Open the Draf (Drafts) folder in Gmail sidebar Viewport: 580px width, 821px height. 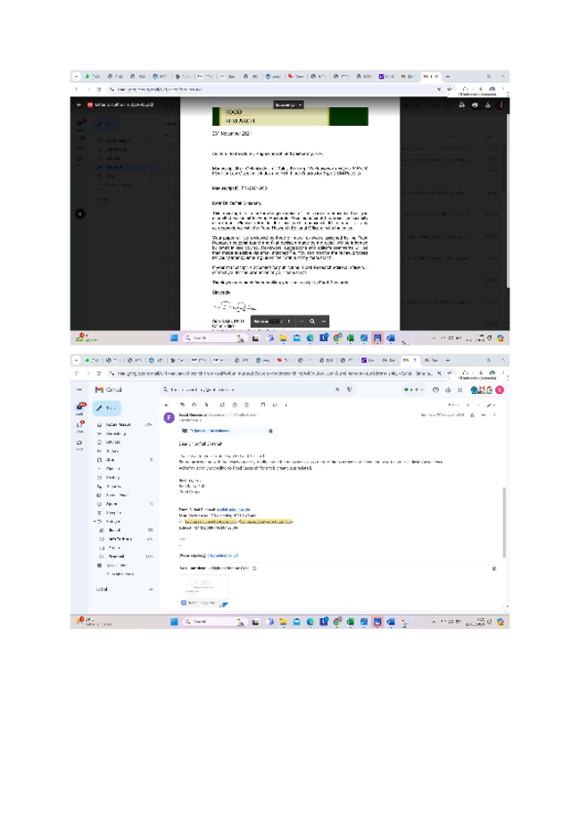(124, 460)
